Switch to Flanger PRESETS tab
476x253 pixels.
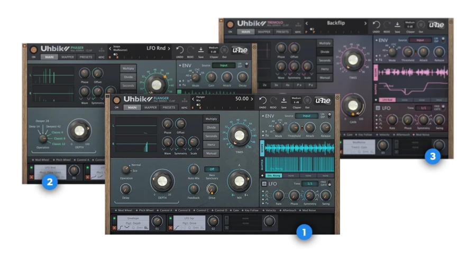point(169,108)
